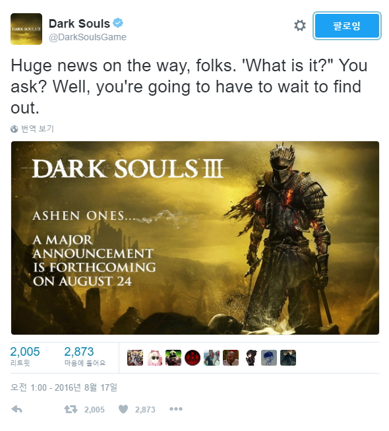Open the gear settings menu

(299, 26)
